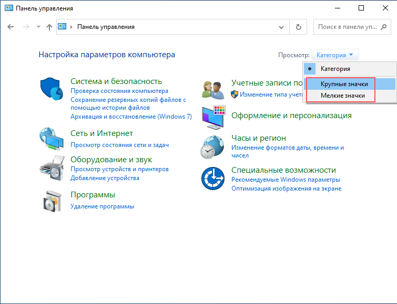397x304 pixels.
Task: Open the recent locations chevron near Back
Action: [38, 27]
